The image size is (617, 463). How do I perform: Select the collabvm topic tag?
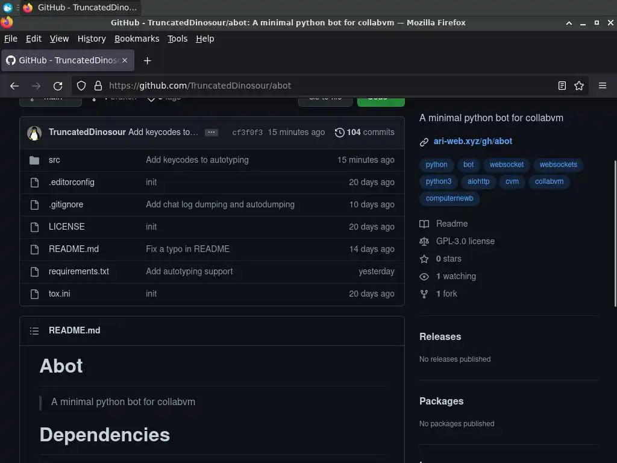[549, 181]
